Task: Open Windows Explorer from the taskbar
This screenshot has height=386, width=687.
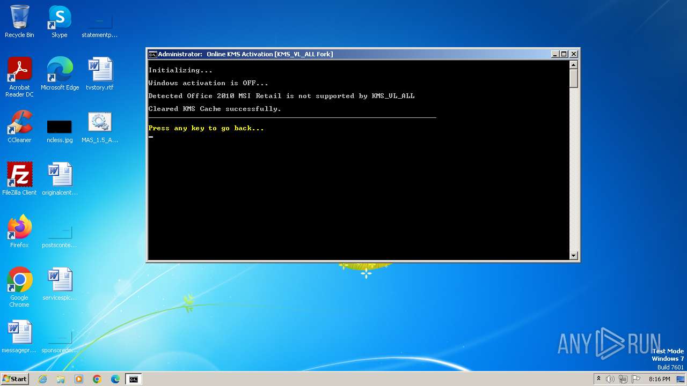Action: tap(61, 379)
